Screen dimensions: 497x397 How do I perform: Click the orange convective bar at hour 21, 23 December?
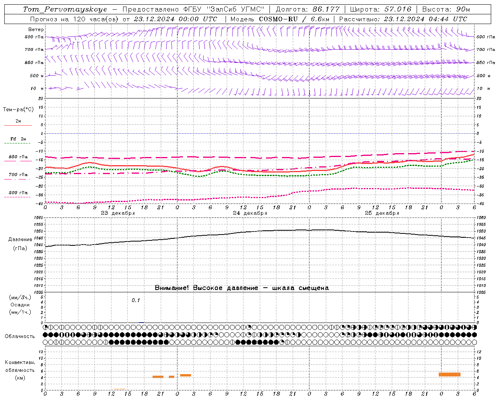click(x=158, y=377)
